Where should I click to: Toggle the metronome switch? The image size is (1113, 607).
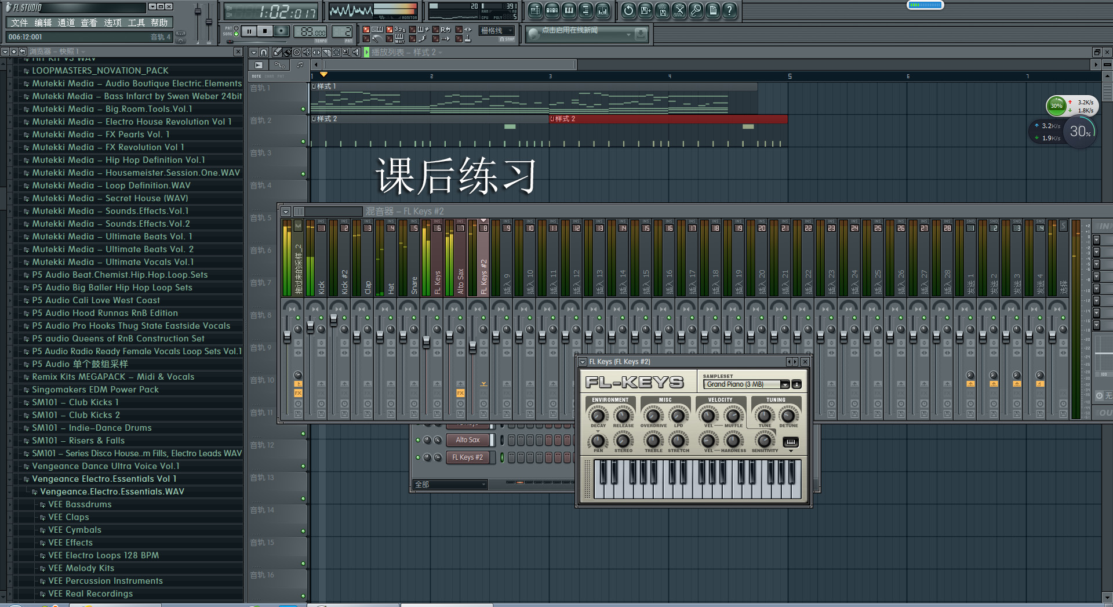tap(366, 39)
